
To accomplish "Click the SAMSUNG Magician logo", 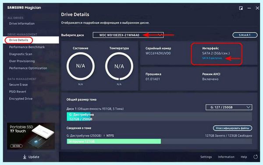I will coord(24,8).
